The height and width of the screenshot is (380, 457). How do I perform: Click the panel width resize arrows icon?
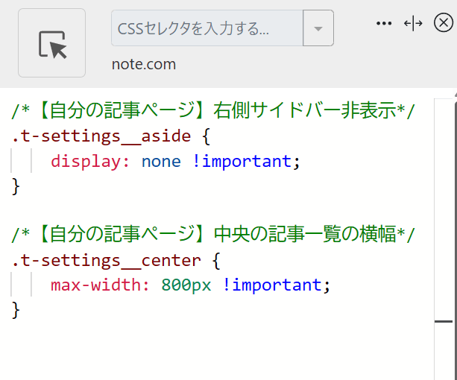coord(413,23)
